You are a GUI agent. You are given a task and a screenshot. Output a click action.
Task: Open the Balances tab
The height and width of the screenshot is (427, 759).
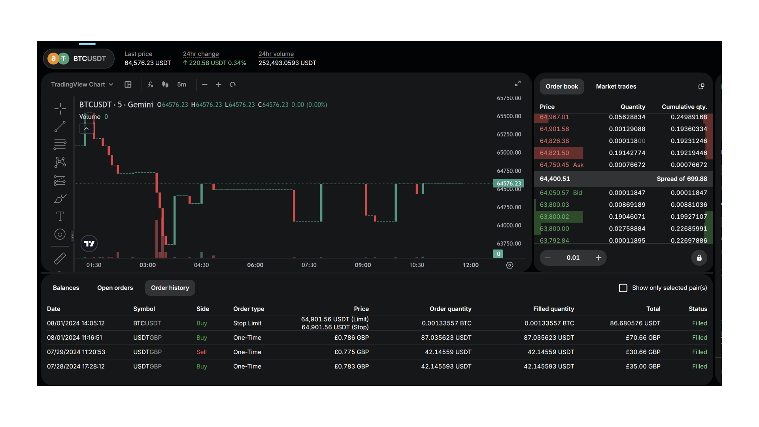point(66,288)
